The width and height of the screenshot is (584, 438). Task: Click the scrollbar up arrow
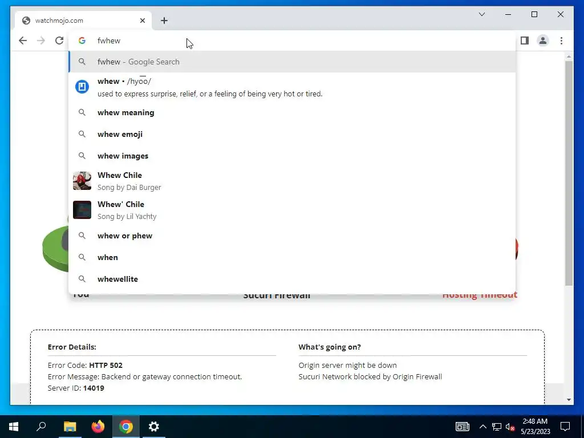569,56
